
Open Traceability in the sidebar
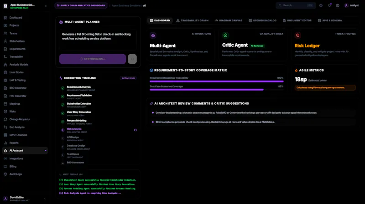click(25, 57)
